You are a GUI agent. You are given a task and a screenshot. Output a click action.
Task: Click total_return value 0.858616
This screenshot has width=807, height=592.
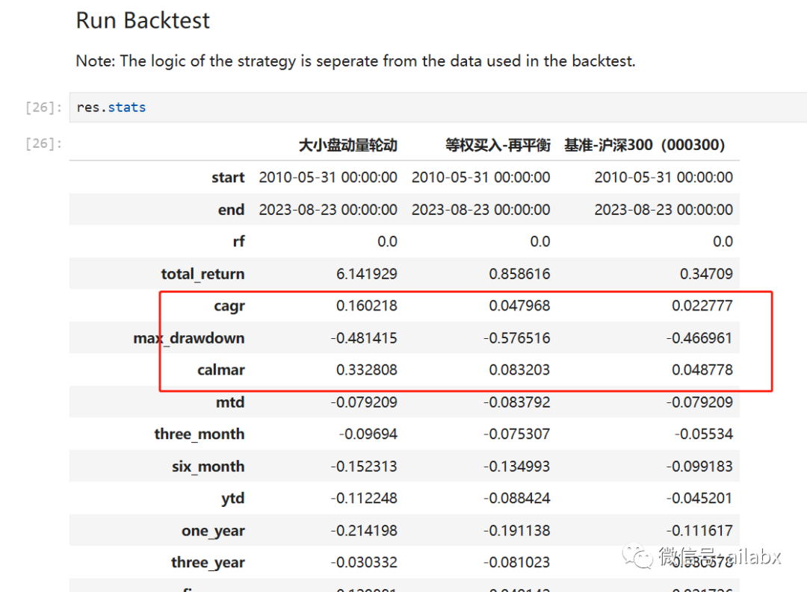click(x=519, y=274)
